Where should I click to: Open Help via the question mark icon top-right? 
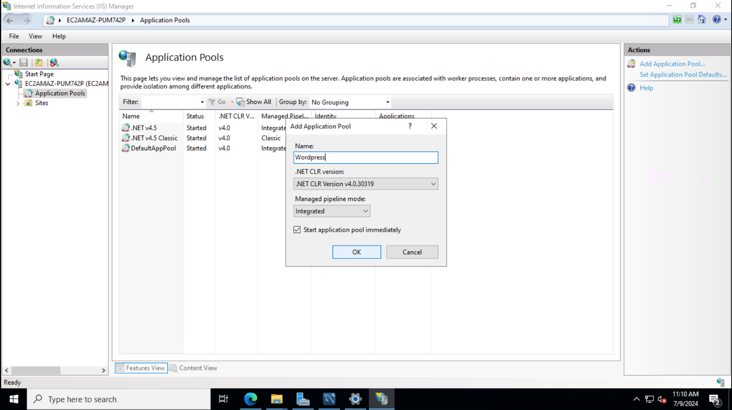[x=717, y=19]
